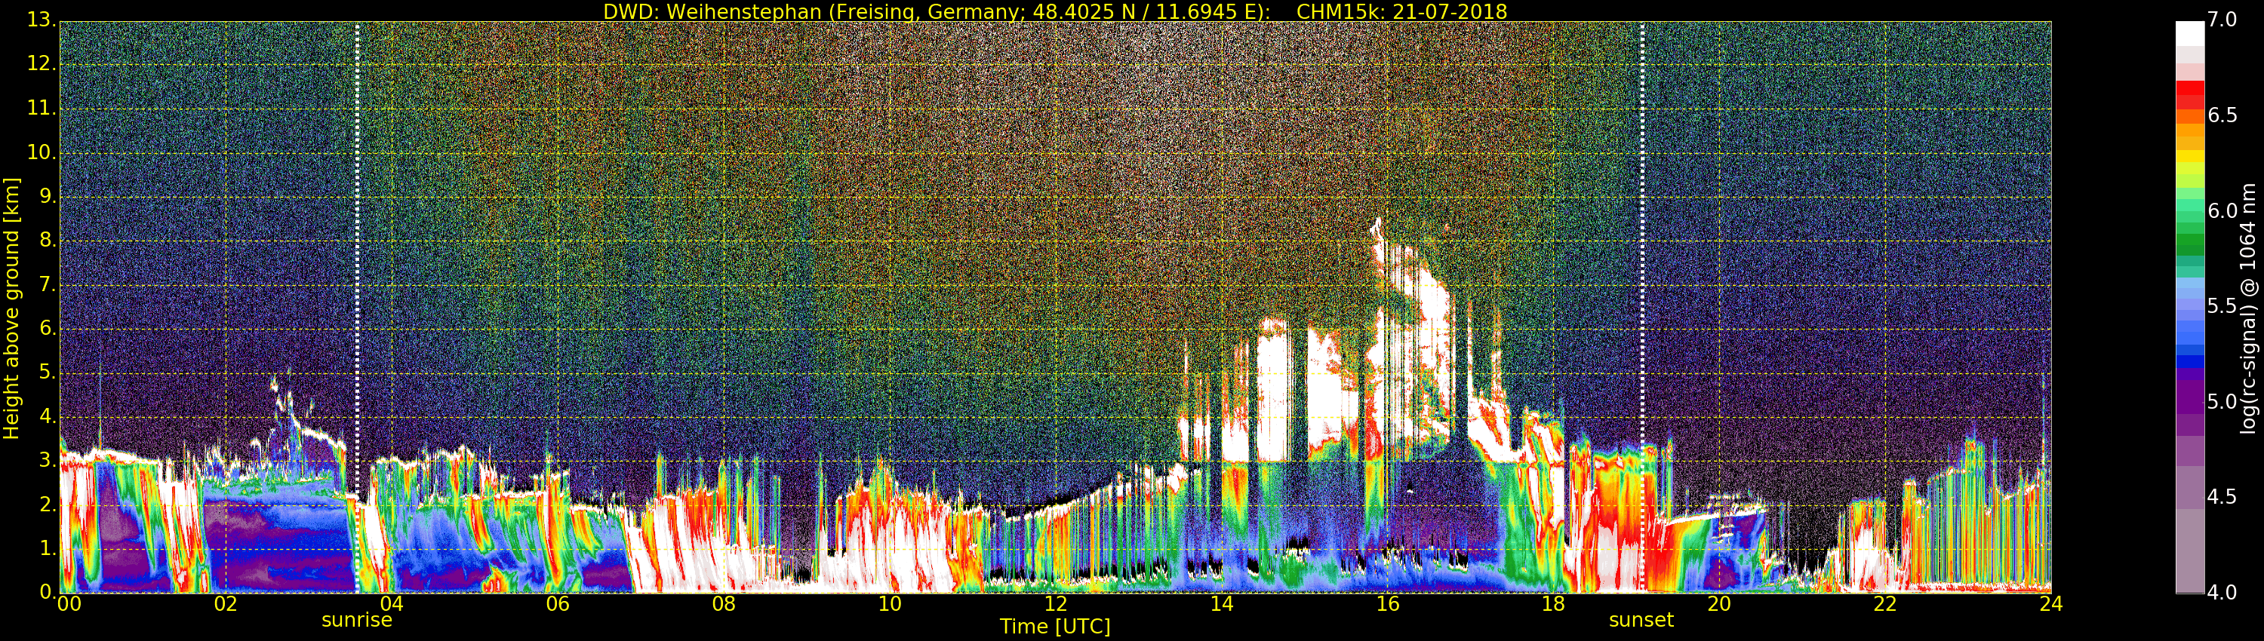
Task: Click the colorbar tick label 7.0
Action: click(2222, 20)
